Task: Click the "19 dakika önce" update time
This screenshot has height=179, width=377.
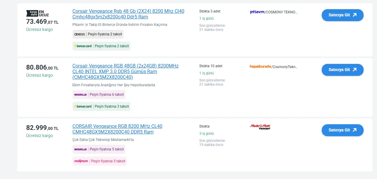Action: tap(211, 145)
